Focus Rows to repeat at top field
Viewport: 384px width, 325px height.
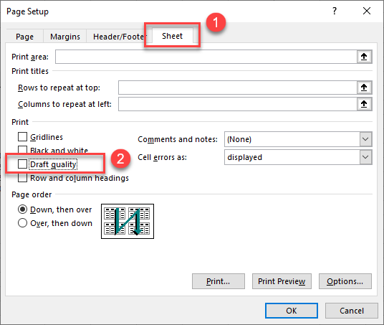(x=238, y=88)
